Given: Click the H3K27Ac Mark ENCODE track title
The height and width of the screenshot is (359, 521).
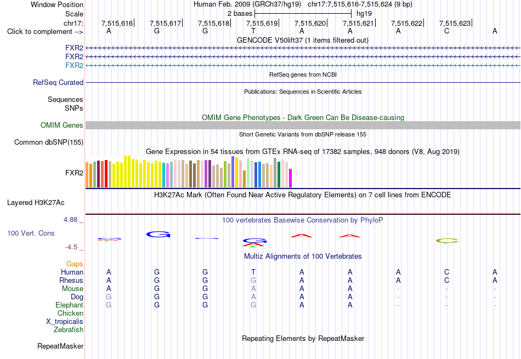Looking at the screenshot, I should point(302,195).
